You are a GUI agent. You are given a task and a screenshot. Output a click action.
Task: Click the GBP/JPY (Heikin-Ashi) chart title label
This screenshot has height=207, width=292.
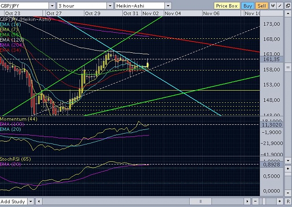click(25, 19)
